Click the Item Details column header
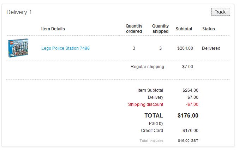Image resolution: width=239 pixels, height=150 pixels. tap(53, 29)
